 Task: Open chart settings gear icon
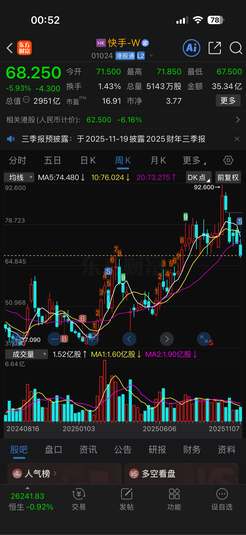(x=228, y=160)
